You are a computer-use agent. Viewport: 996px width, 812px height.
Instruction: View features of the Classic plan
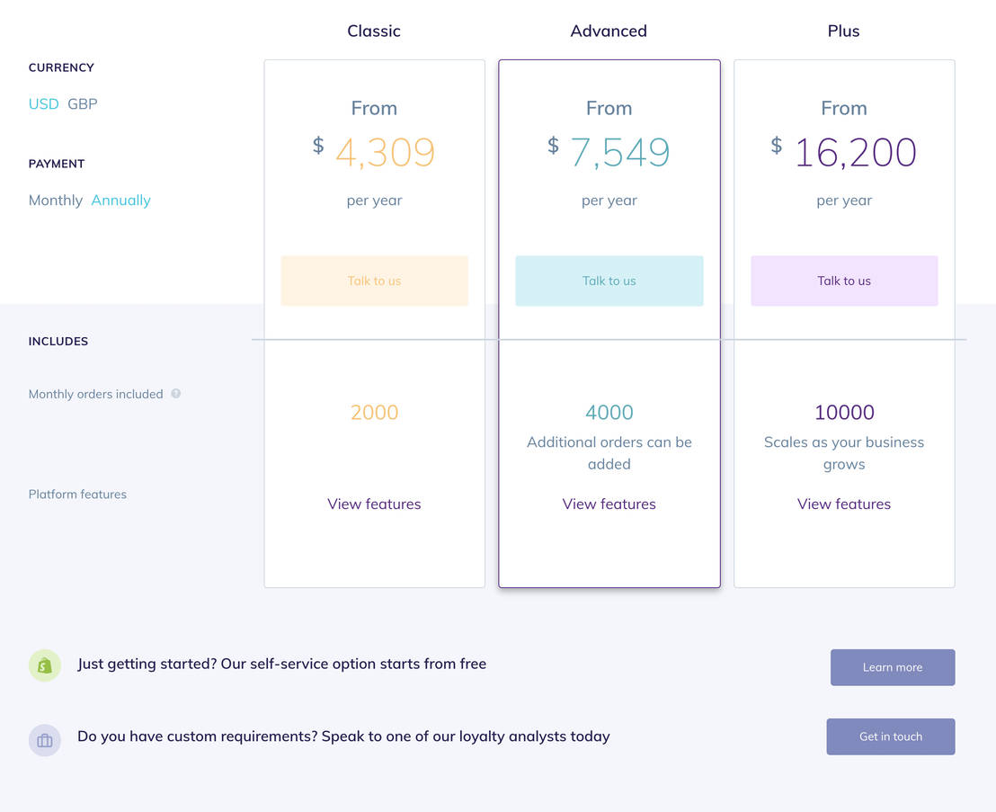click(x=374, y=504)
